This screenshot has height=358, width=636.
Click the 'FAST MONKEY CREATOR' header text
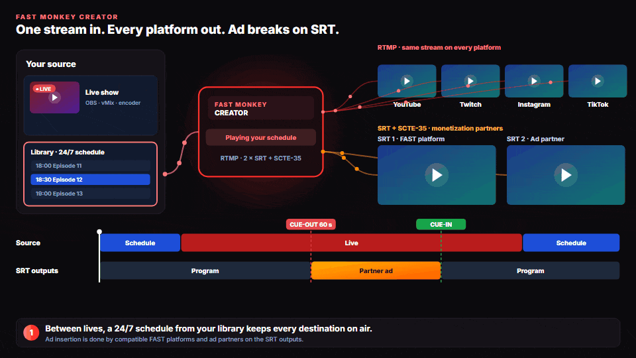point(67,17)
